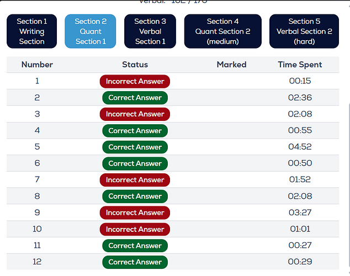Click the Marked column header

point(231,65)
